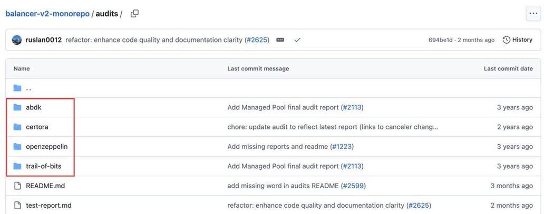Expand the commit message ellipsis
Image resolution: width=544 pixels, height=214 pixels.
(280, 40)
